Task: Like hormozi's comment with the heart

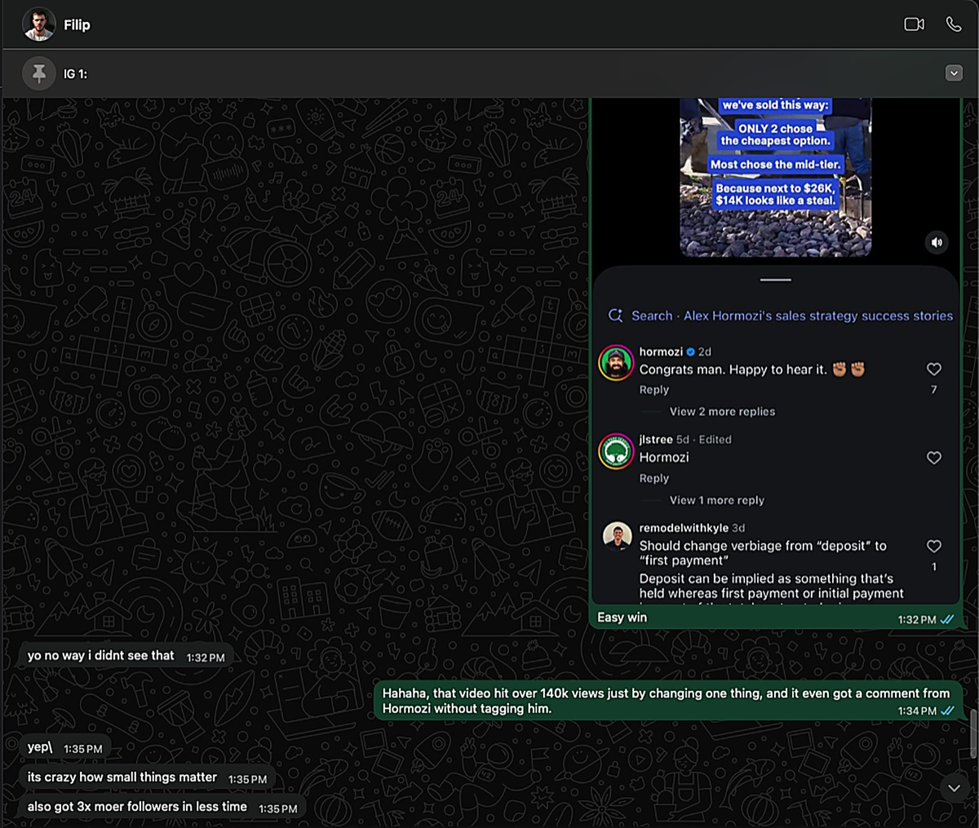Action: click(934, 370)
